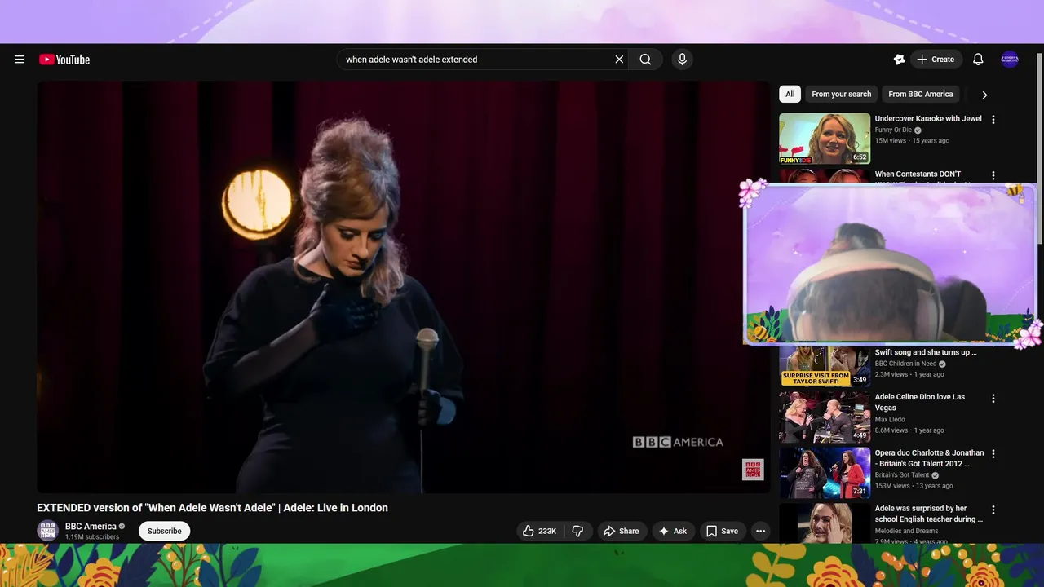Click the Melodies and Dreams channel name
Screen dimensions: 1044x587
(x=906, y=531)
